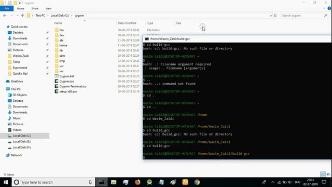Open Google Chrome from the taskbar
Viewport: 332px width, 187px height.
click(x=197, y=182)
